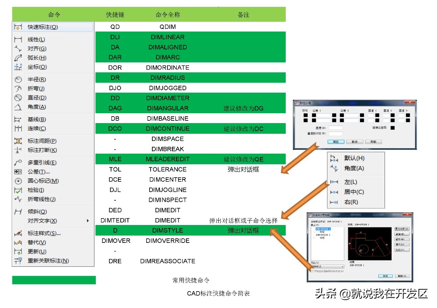Toggle the 不列出外部参照中的样式 checkbox
The height and width of the screenshot is (308, 437).
pyautogui.click(x=312, y=271)
